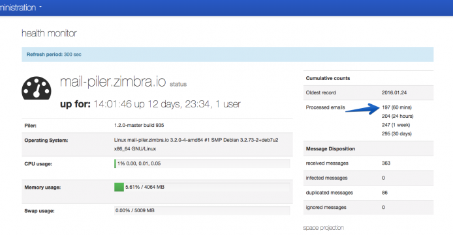Click the 'Oldest record' label
This screenshot has width=453, height=235.
321,92
